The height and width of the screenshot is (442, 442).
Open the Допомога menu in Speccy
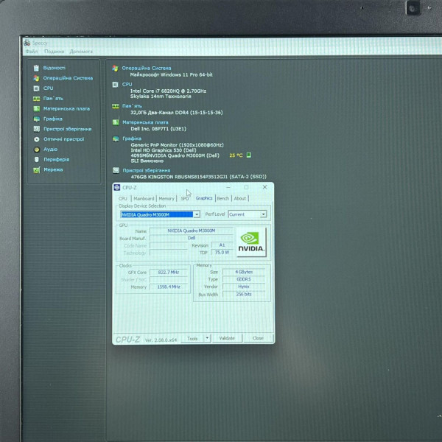[x=81, y=52]
